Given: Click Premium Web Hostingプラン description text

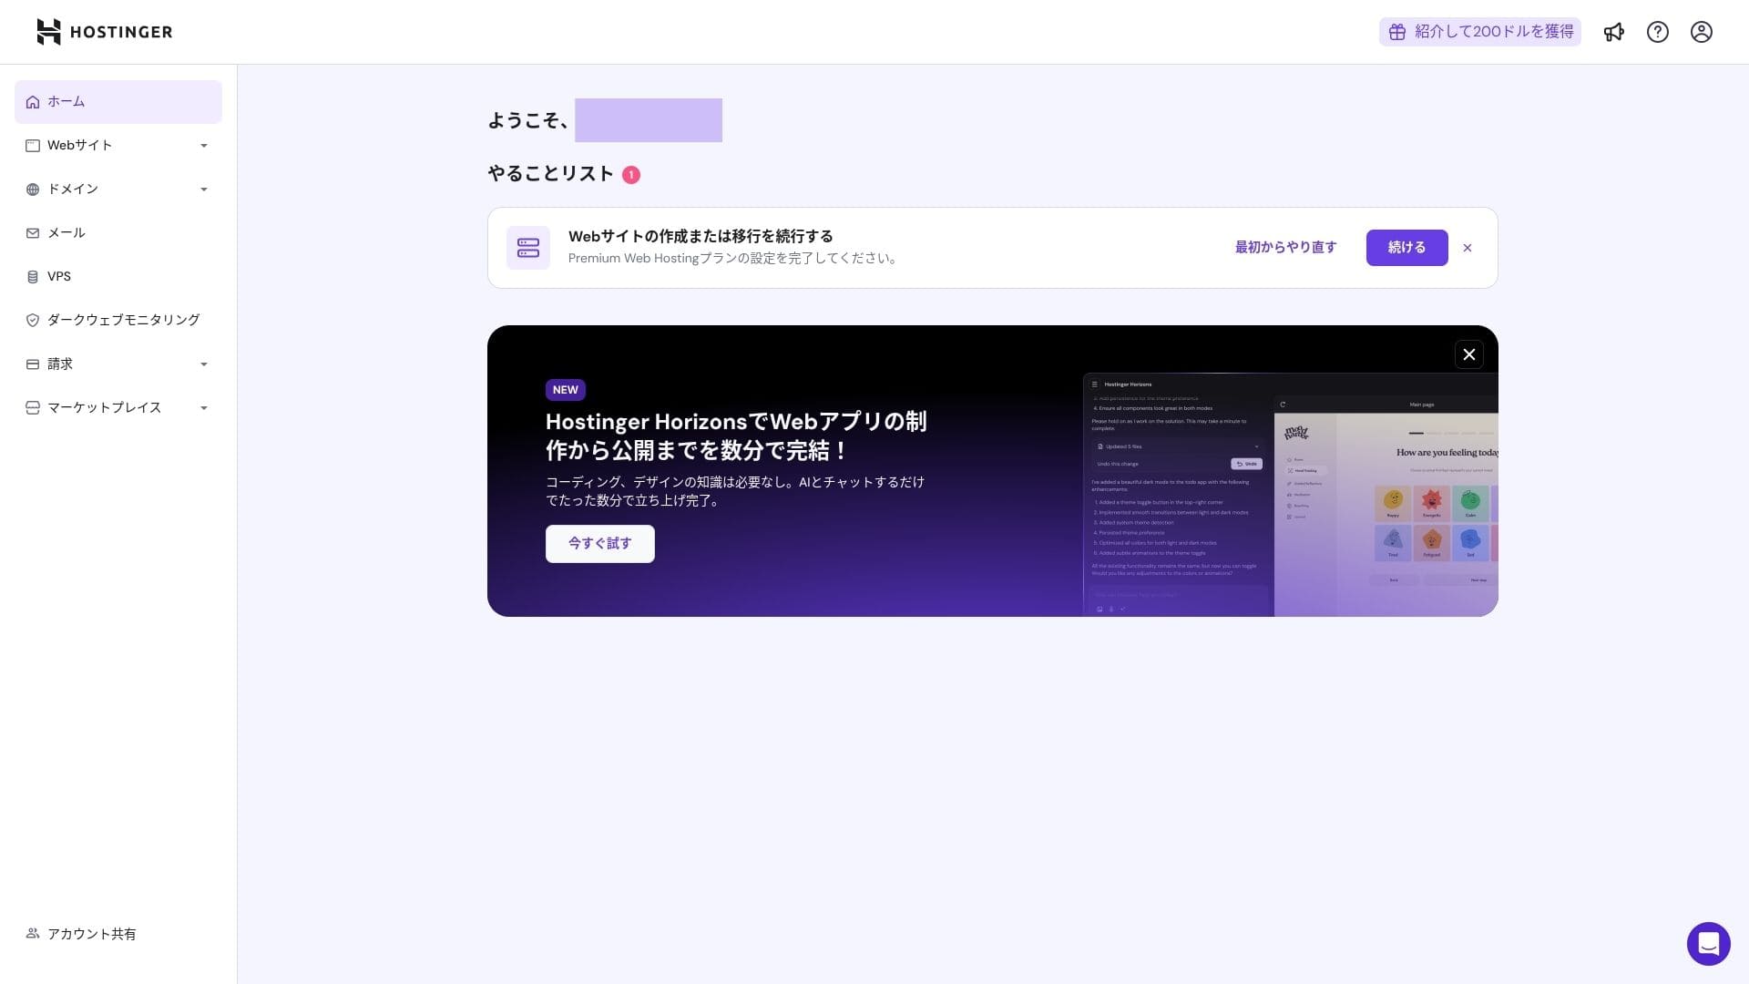Looking at the screenshot, I should pyautogui.click(x=735, y=259).
